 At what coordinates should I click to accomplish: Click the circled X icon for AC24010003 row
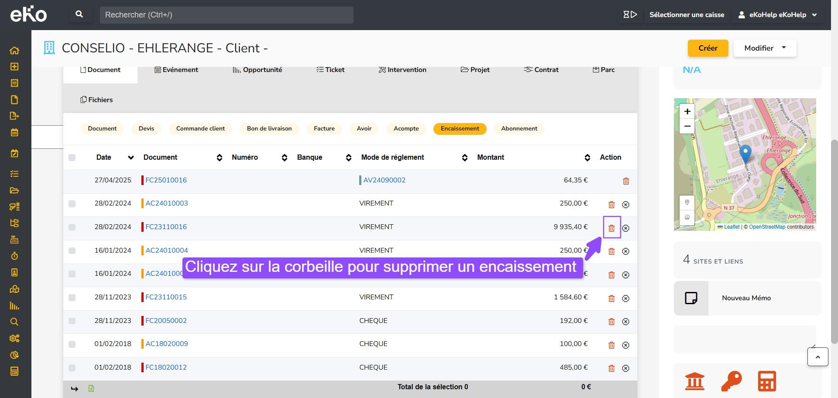tap(625, 205)
